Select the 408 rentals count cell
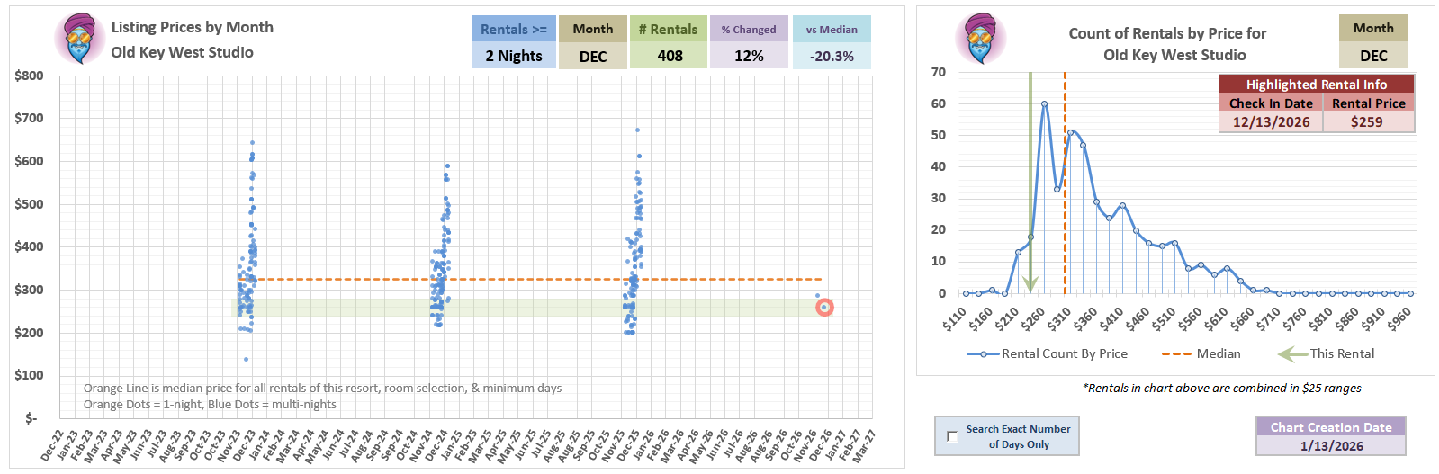This screenshot has height=474, width=1439. (x=669, y=56)
